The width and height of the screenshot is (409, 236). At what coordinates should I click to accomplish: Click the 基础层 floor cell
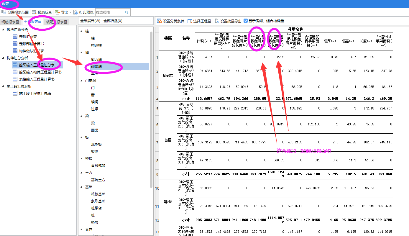(168, 76)
